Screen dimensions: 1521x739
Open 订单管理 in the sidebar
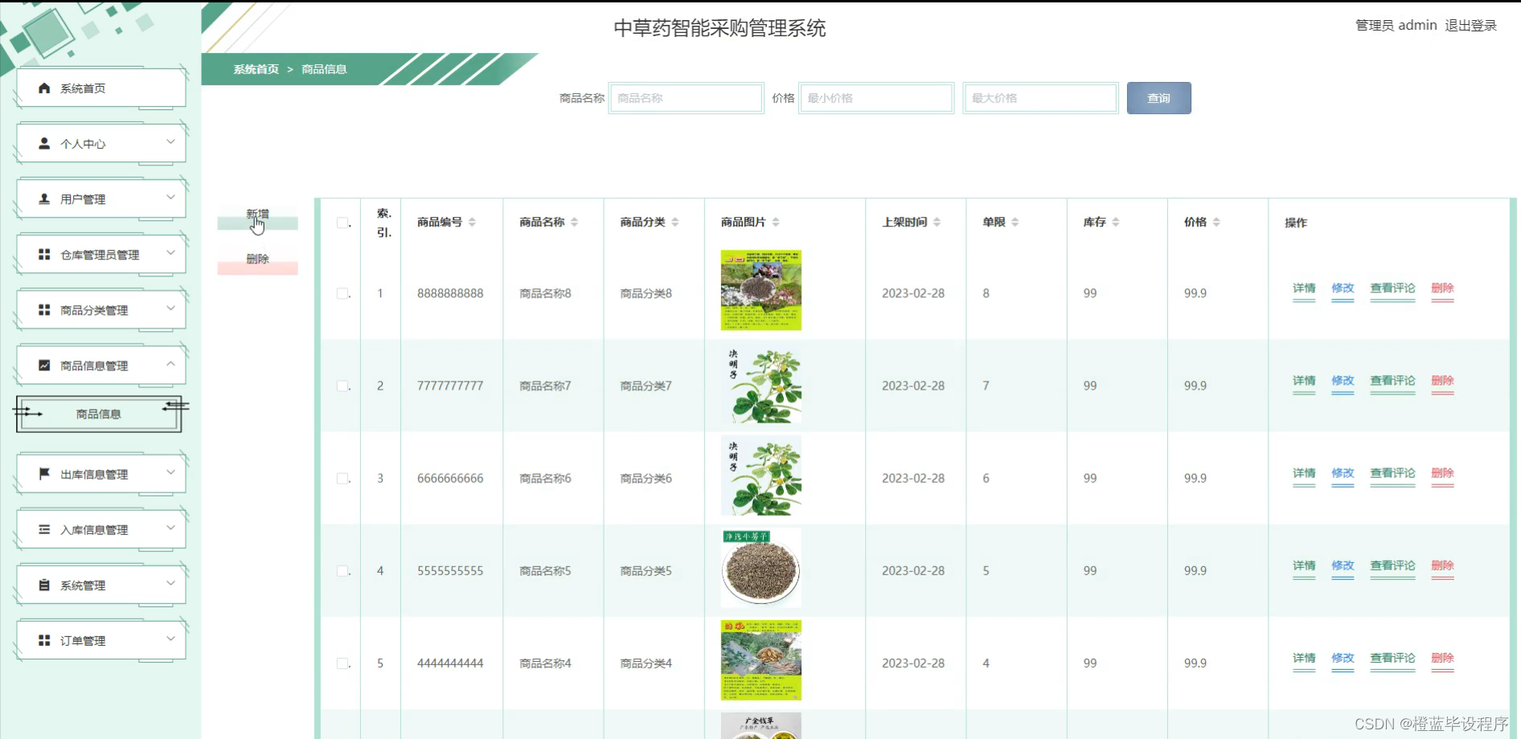(101, 640)
